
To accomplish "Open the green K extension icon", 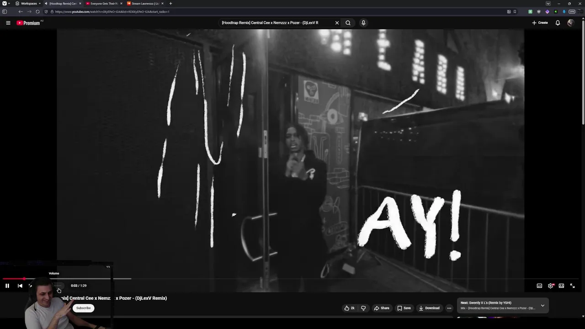I will [x=556, y=11].
